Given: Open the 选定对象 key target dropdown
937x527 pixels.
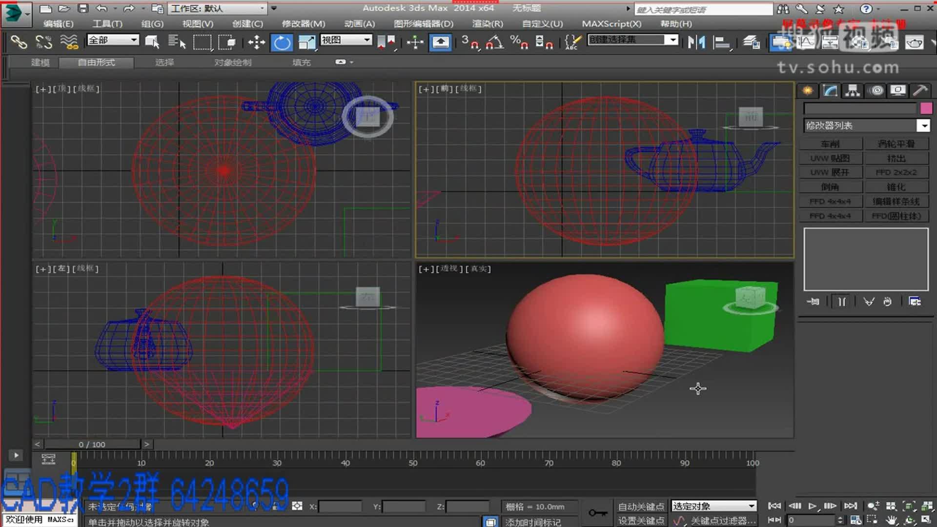Looking at the screenshot, I should [751, 506].
